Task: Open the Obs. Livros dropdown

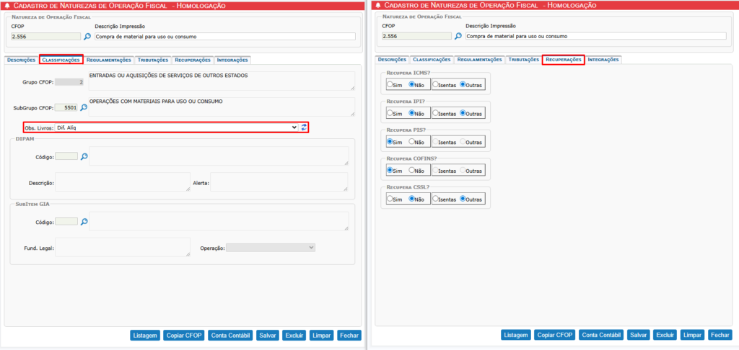Action: click(176, 127)
